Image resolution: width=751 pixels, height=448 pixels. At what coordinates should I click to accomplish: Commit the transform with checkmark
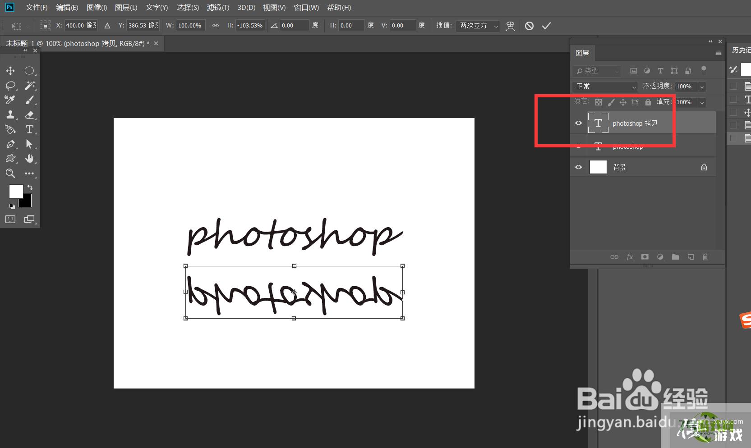(546, 26)
